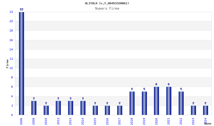
Task: Click value label '2' above the 2016 bar
Action: pyautogui.click(x=107, y=103)
